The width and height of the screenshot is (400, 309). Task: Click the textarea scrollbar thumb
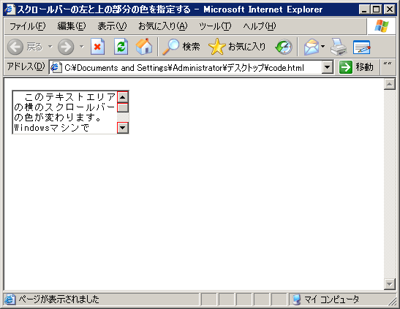[123, 107]
